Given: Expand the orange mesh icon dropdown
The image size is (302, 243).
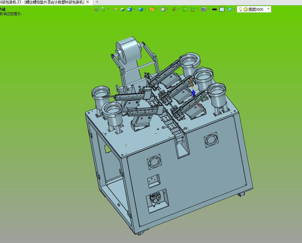Looking at the screenshot, I should [157, 10].
